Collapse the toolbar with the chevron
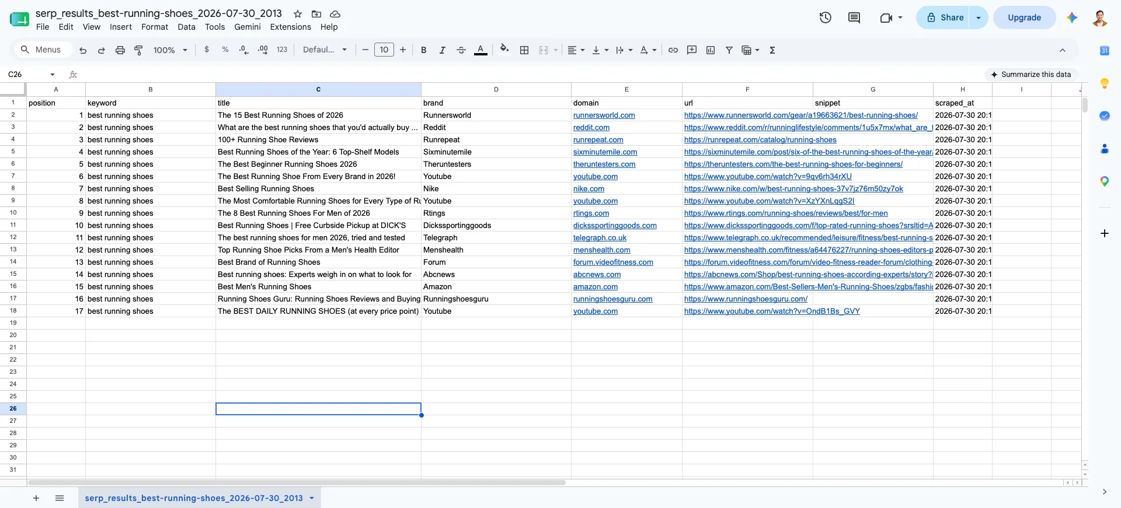 (x=1063, y=50)
